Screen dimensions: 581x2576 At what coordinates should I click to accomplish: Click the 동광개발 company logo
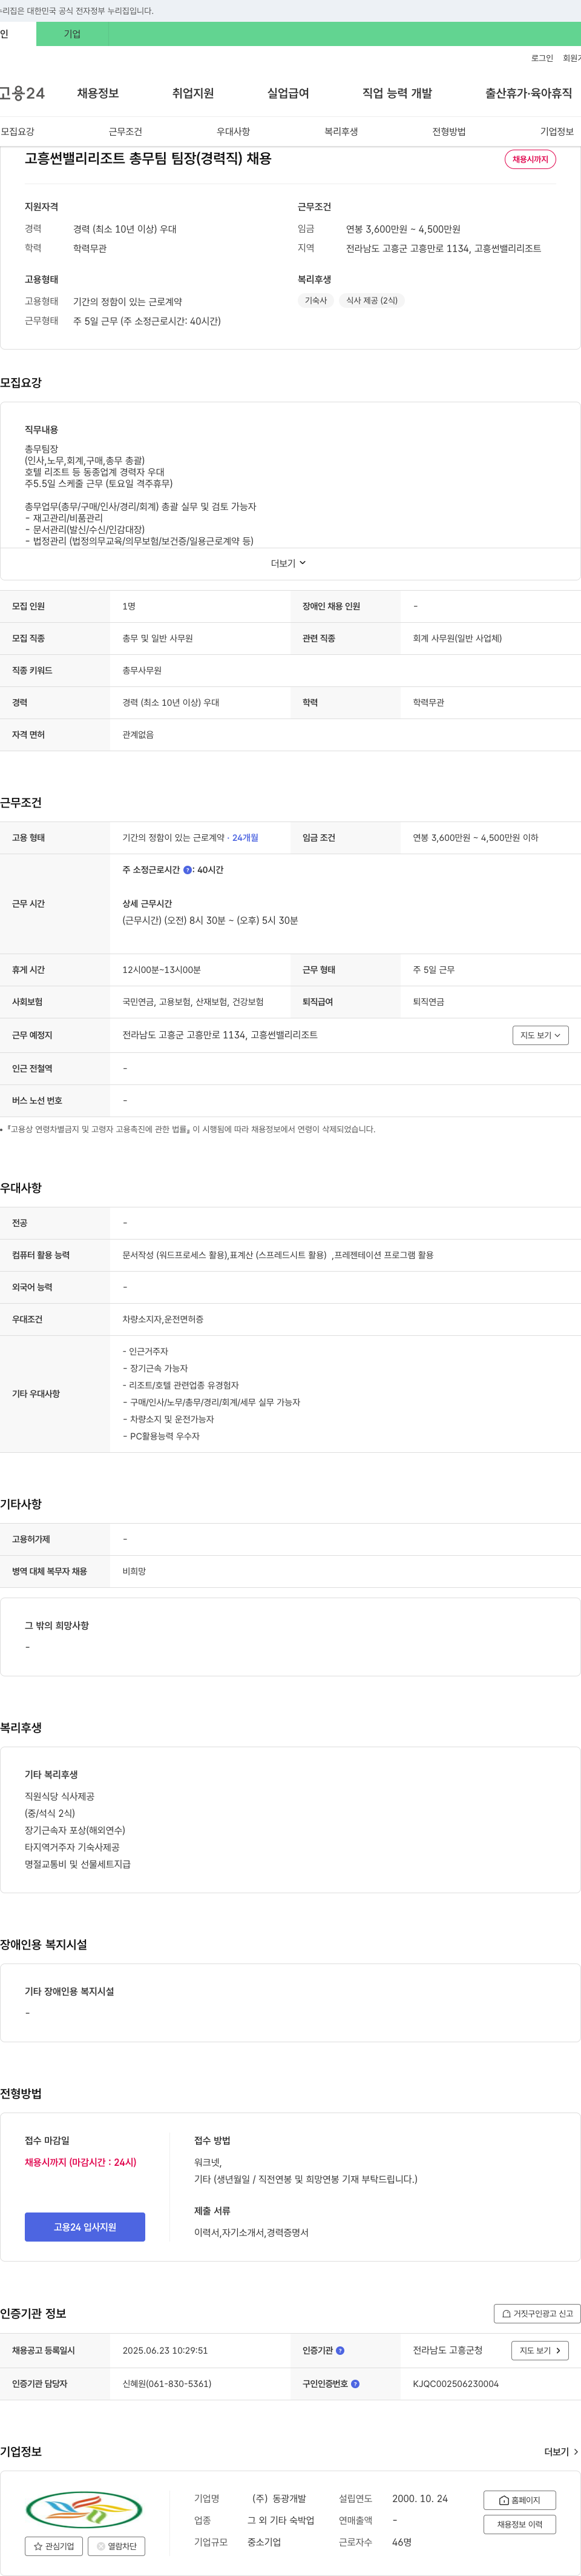[84, 2509]
